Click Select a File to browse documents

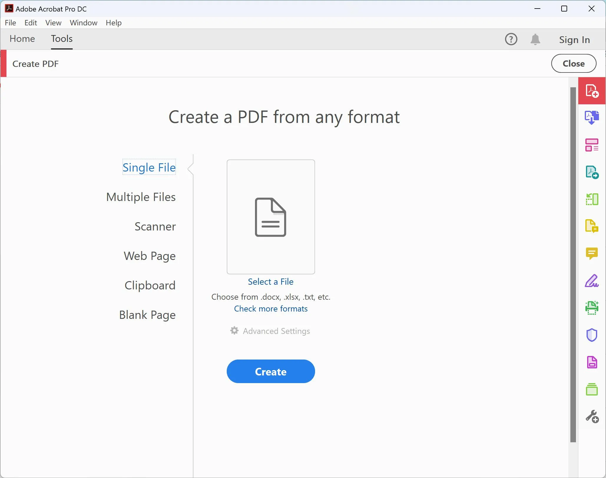coord(270,281)
